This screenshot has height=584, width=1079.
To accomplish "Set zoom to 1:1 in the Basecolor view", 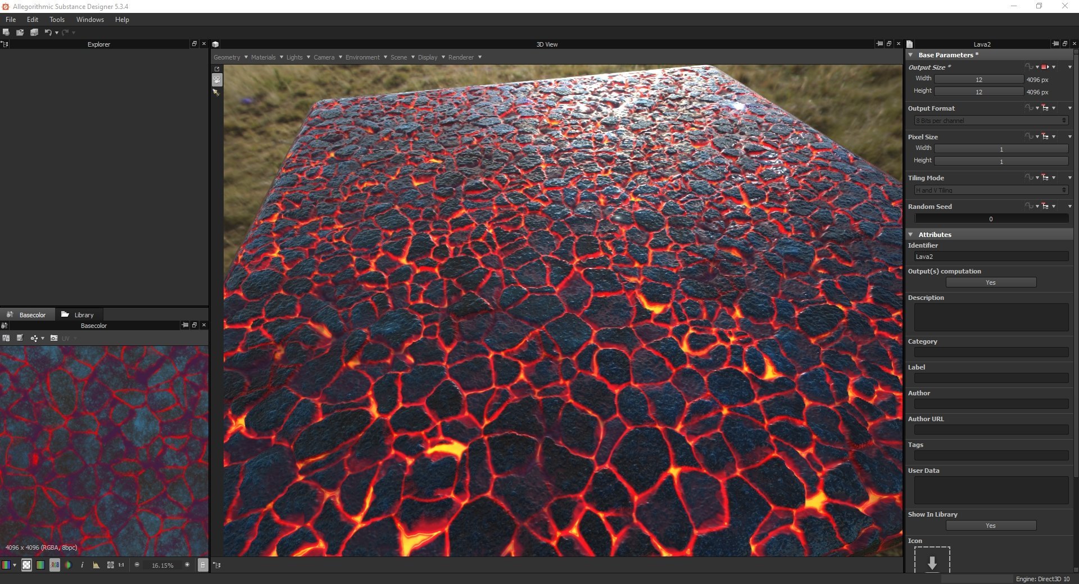I will point(120,565).
